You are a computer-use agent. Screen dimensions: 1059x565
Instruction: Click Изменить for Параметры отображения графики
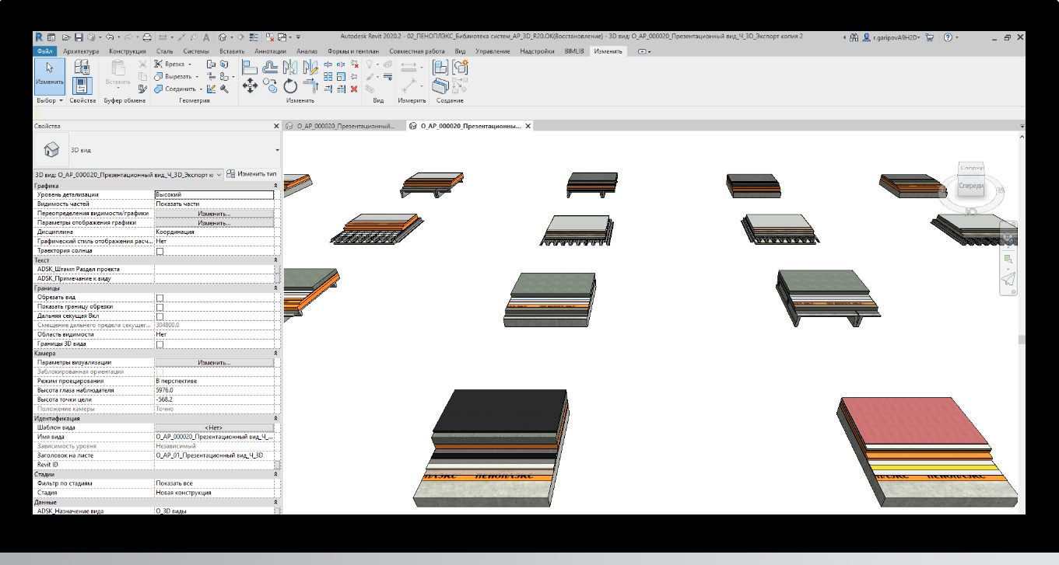pos(214,223)
